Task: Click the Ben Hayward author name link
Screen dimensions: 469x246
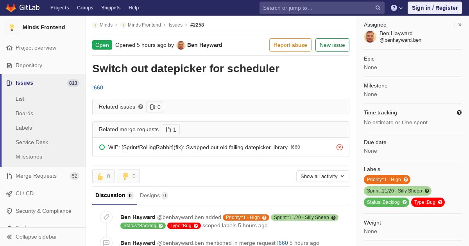Action: click(205, 45)
